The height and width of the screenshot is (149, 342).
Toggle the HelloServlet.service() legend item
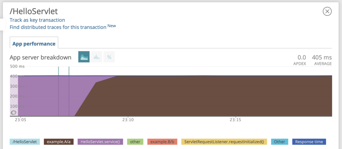click(100, 142)
